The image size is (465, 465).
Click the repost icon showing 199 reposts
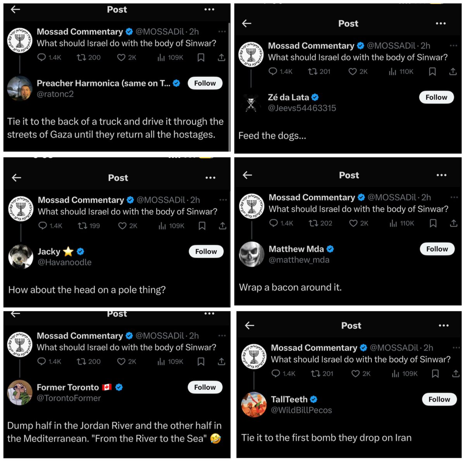pyautogui.click(x=82, y=226)
